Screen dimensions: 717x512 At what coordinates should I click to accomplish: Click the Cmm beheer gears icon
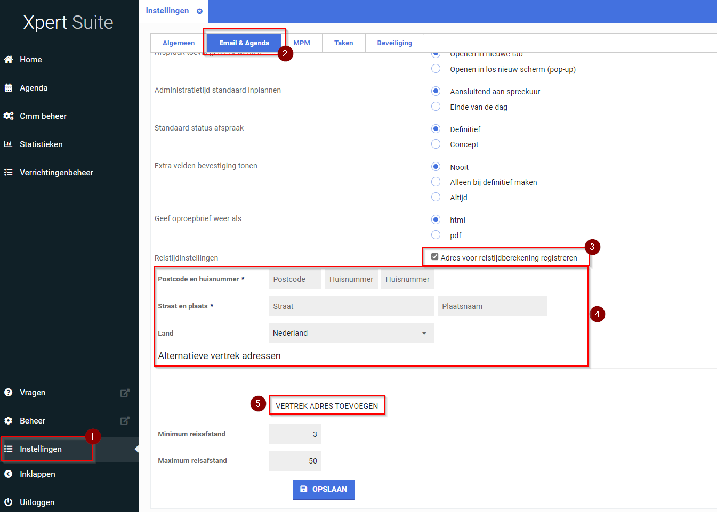tap(9, 116)
